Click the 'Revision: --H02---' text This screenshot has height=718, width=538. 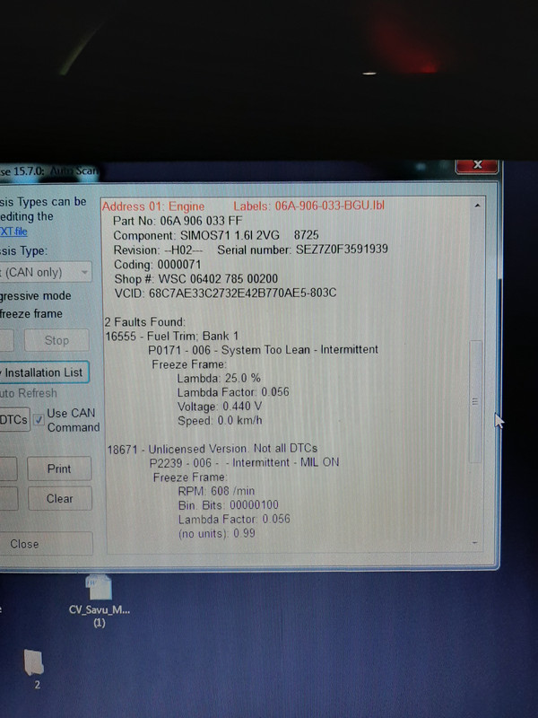tap(159, 250)
